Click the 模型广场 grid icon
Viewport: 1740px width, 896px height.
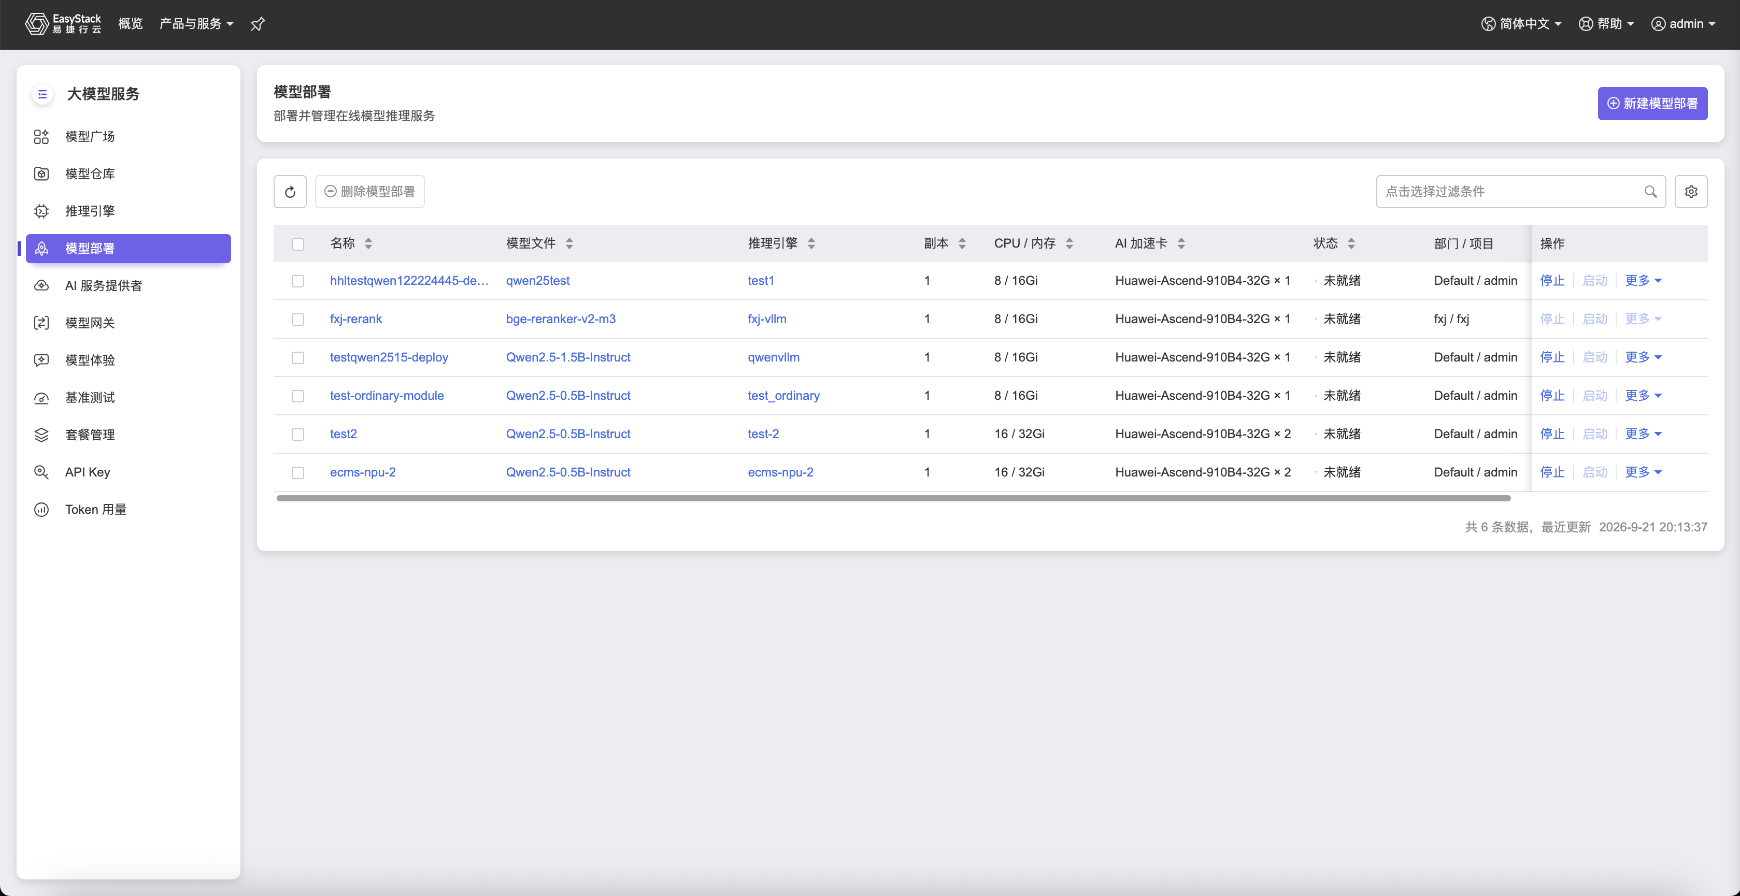[41, 136]
